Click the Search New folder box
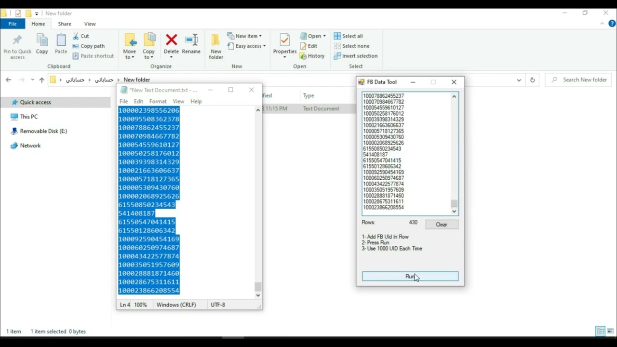Viewport: 617px width, 347px height. click(x=578, y=80)
